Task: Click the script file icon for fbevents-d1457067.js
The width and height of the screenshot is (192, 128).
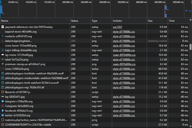Action: click(2, 92)
